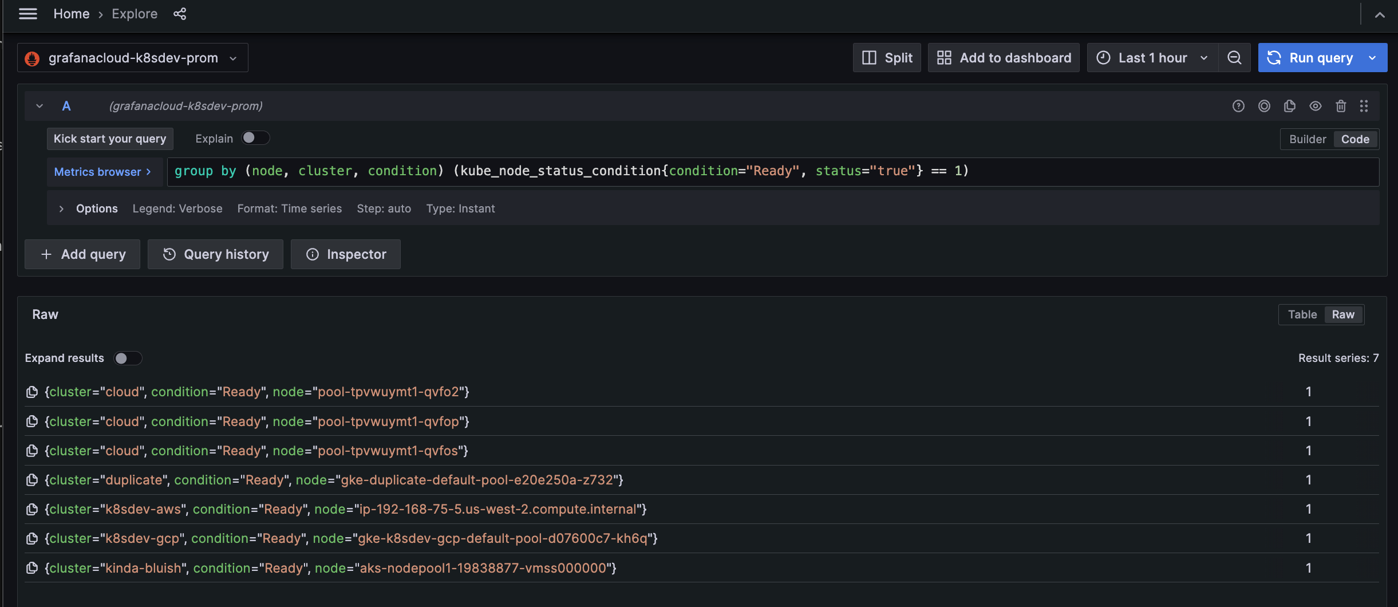Toggle the Explain switch

click(255, 138)
